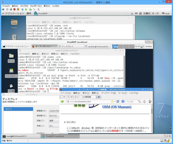The width and height of the screenshot is (173, 144).
Task: Open the 表示(V) menu of VM connection
Action: point(47,6)
